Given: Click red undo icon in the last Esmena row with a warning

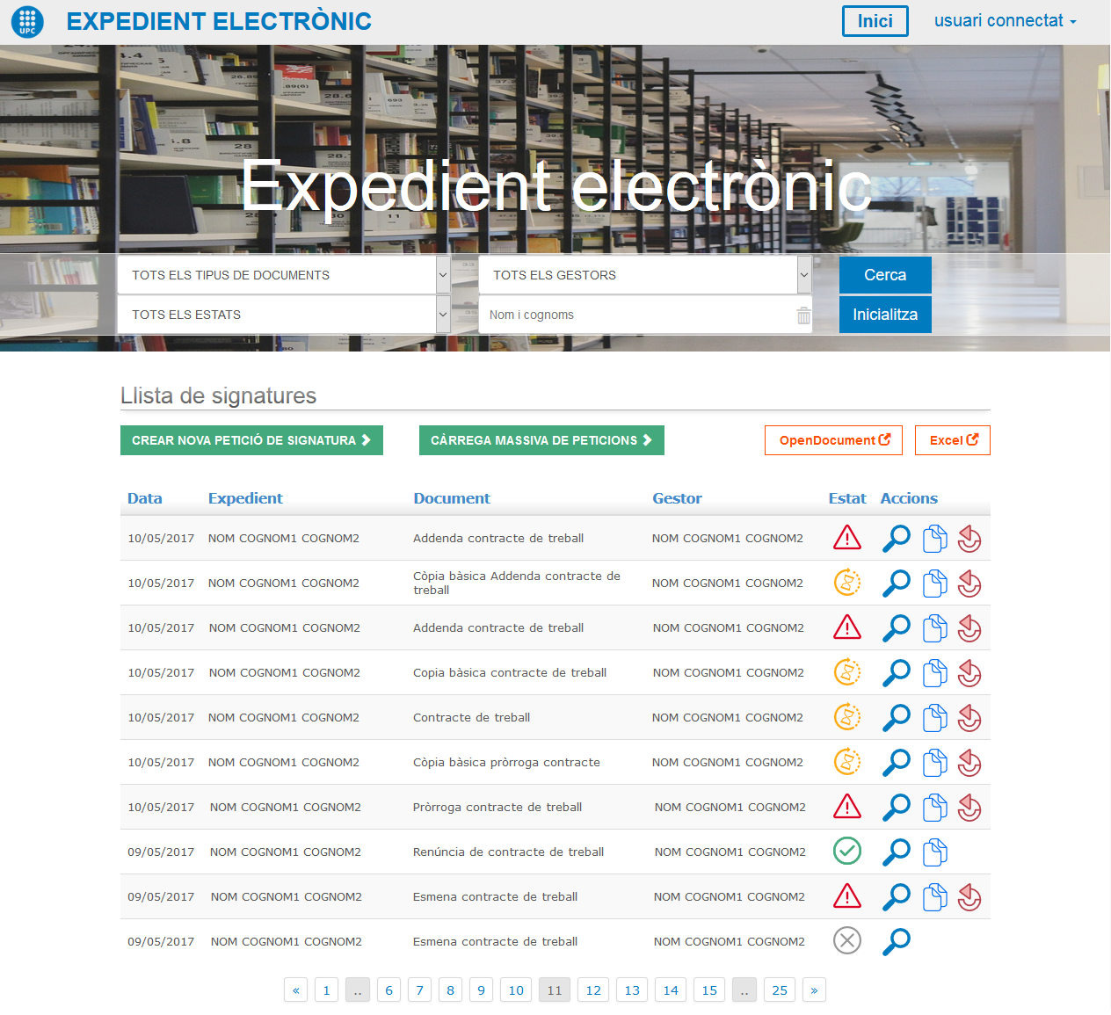Looking at the screenshot, I should click(x=969, y=897).
